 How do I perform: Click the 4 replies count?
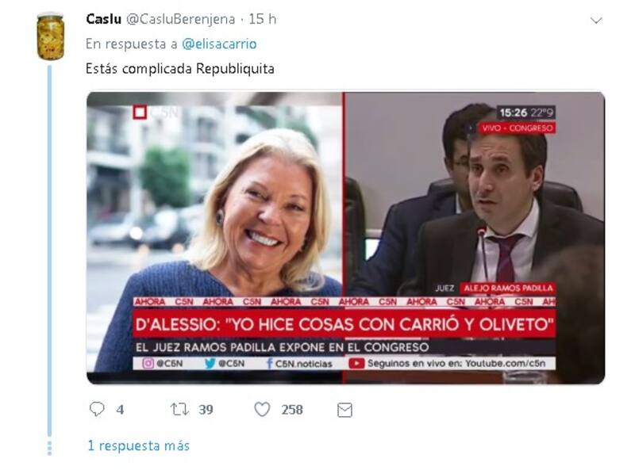(120, 410)
